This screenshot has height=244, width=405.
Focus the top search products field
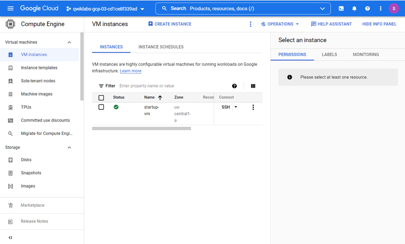pyautogui.click(x=243, y=9)
